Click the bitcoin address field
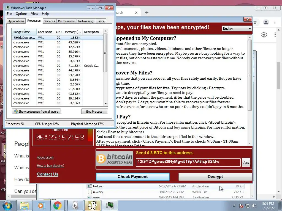Screen dimensions: 282x211 click(188, 162)
